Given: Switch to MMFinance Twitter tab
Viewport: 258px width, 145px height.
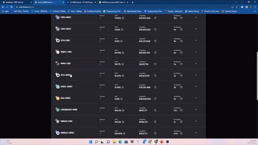Looking at the screenshot, I should click(x=81, y=2).
